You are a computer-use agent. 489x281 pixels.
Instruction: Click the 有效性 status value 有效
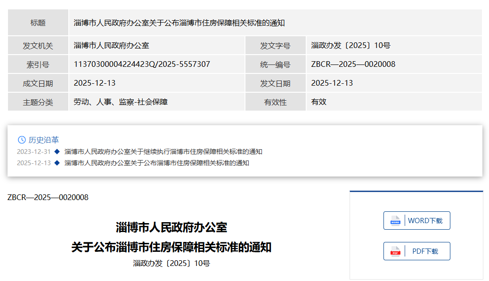coord(318,102)
